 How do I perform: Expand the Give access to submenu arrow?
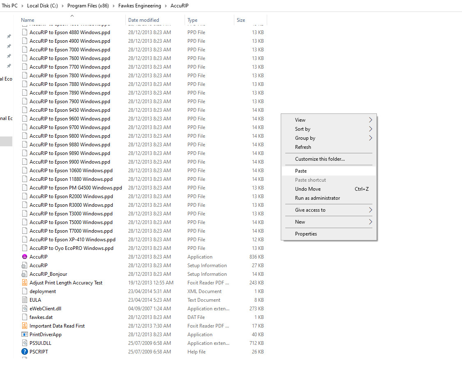(370, 210)
